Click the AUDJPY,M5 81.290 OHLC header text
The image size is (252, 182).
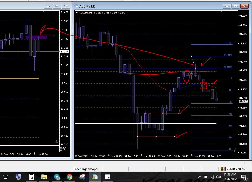pyautogui.click(x=102, y=12)
